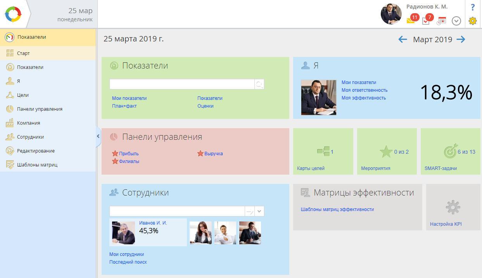The width and height of the screenshot is (482, 278).
Task: Click the Мероприятия star icon
Action: click(386, 152)
